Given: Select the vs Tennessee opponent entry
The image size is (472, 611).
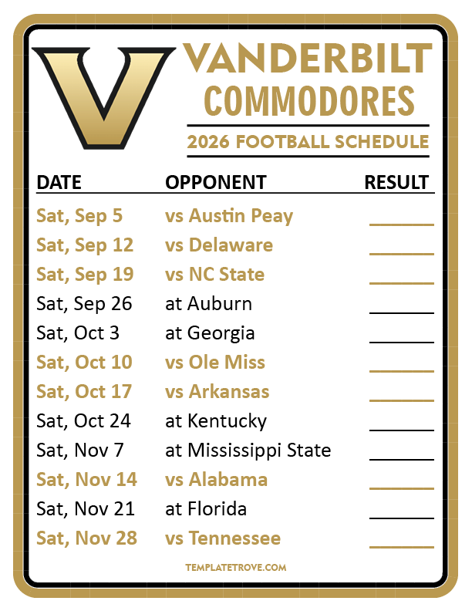Looking at the screenshot, I should [x=222, y=538].
